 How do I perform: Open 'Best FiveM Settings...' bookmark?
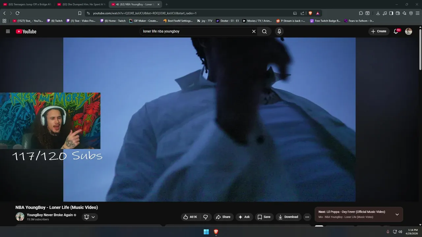178,21
